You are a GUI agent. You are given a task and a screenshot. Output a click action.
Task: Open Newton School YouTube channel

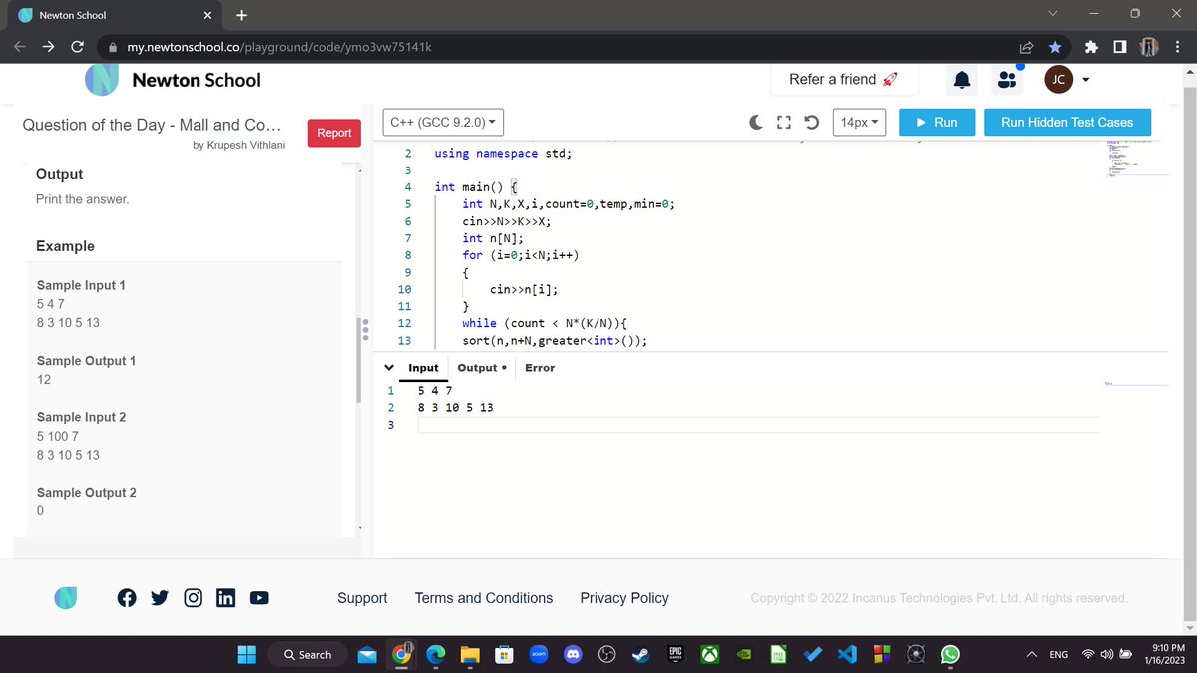pos(259,598)
